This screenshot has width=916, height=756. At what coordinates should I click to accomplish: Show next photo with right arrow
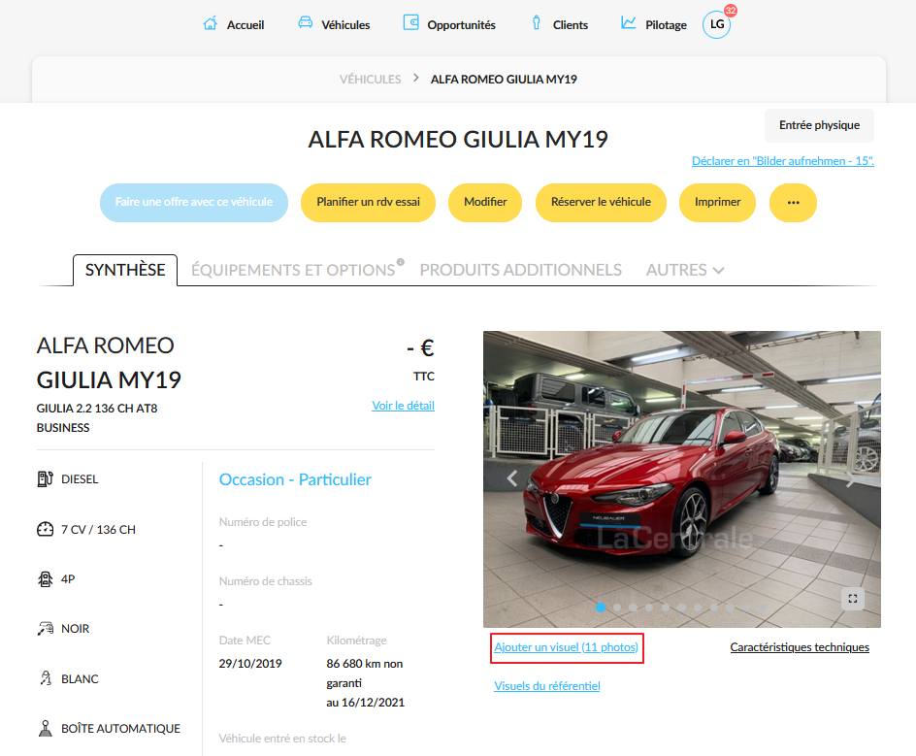click(x=850, y=480)
